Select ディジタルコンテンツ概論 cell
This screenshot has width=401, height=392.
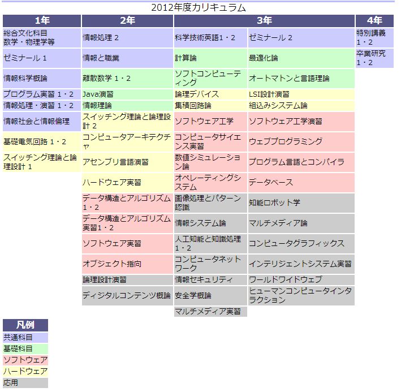[x=127, y=296]
